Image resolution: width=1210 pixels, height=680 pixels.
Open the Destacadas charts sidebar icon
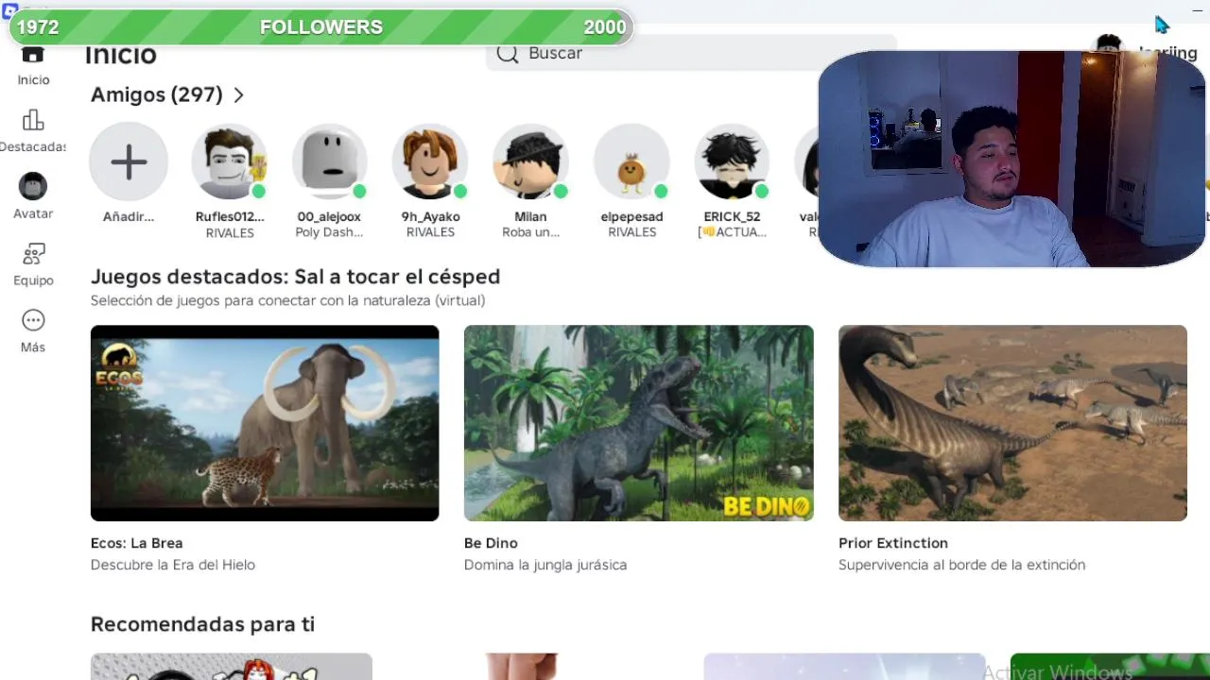(x=33, y=120)
